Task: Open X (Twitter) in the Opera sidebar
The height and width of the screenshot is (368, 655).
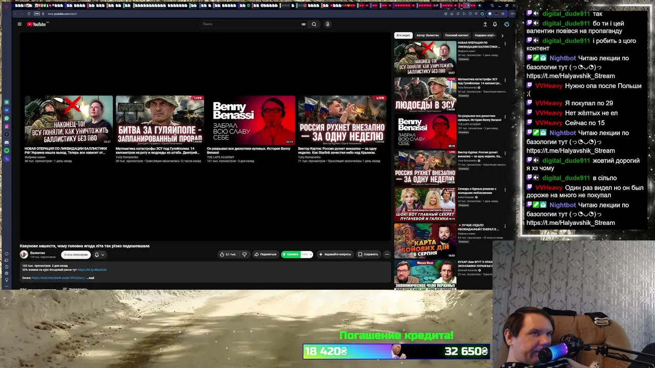Action: 7,134
